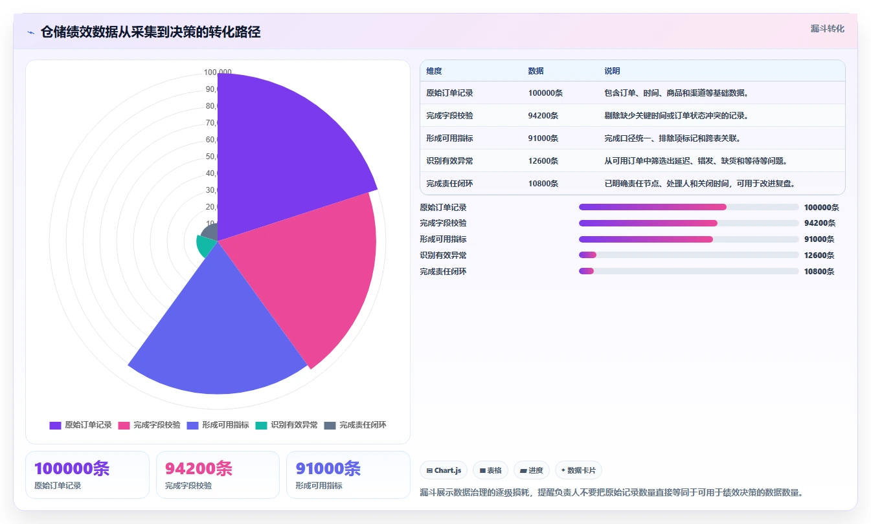The image size is (871, 524).
Task: Click the gray 完成责任闭环 chart sector
Action: (210, 232)
